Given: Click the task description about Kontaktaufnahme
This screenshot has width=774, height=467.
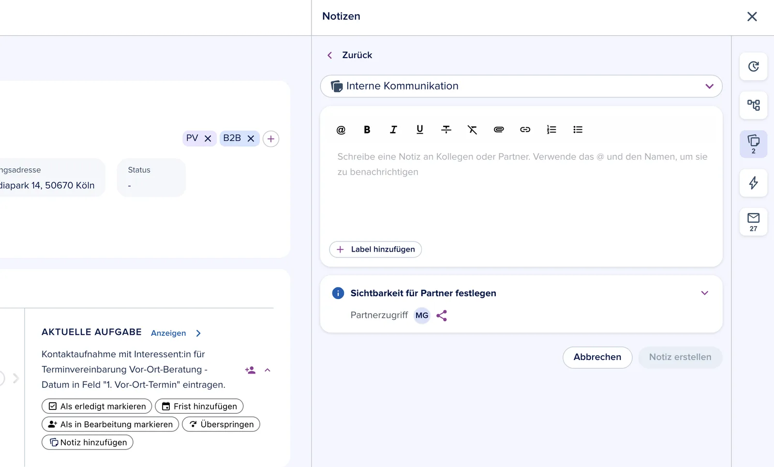Looking at the screenshot, I should (134, 369).
